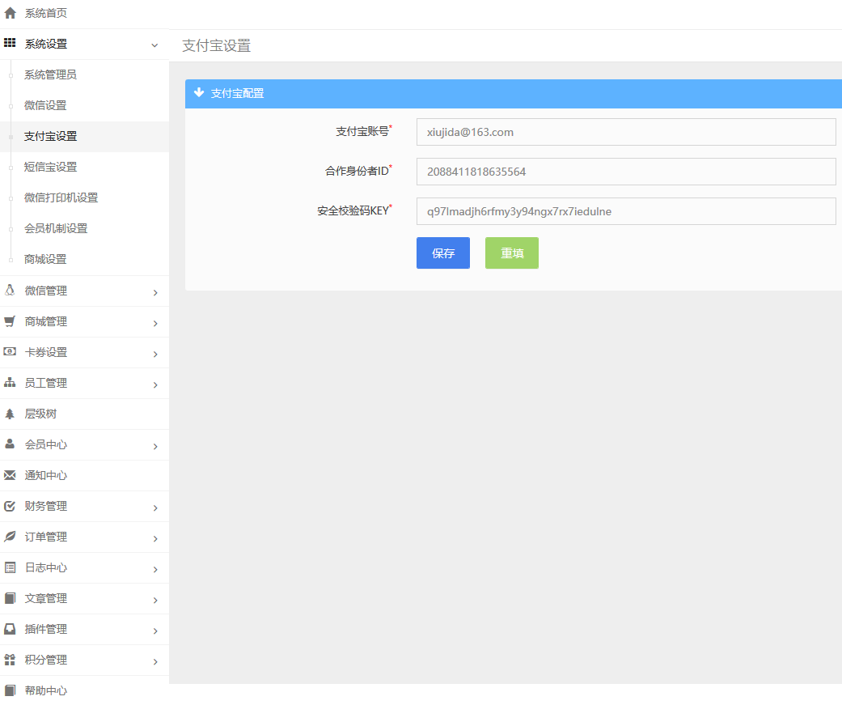Image resolution: width=842 pixels, height=705 pixels.
Task: Click the envelope icon for 通知中心
Action: tap(10, 475)
